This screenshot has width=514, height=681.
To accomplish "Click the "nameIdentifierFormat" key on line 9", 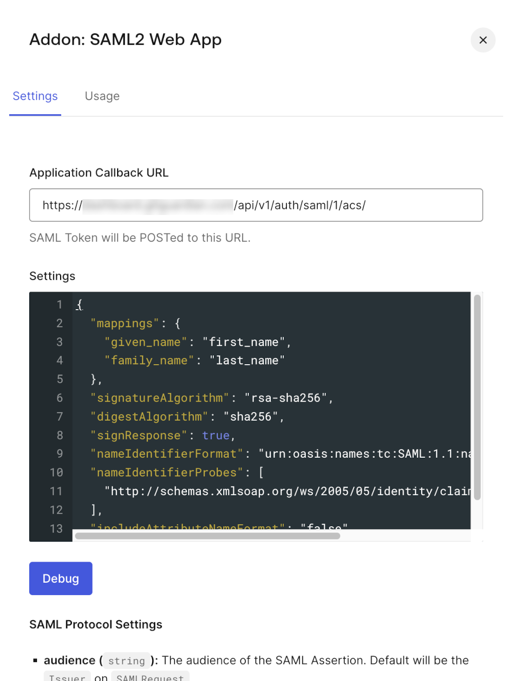I will tap(167, 454).
